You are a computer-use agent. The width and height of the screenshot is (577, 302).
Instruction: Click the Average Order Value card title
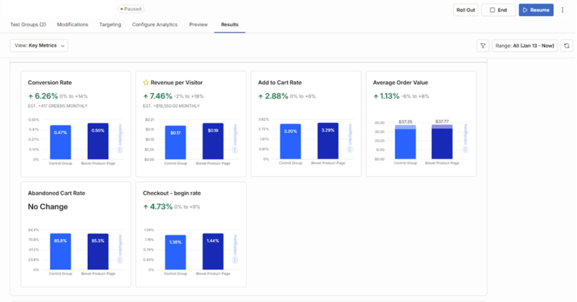point(400,82)
